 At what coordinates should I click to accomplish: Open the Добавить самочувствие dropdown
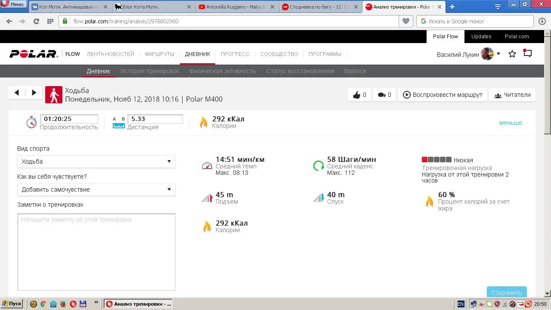tap(96, 189)
